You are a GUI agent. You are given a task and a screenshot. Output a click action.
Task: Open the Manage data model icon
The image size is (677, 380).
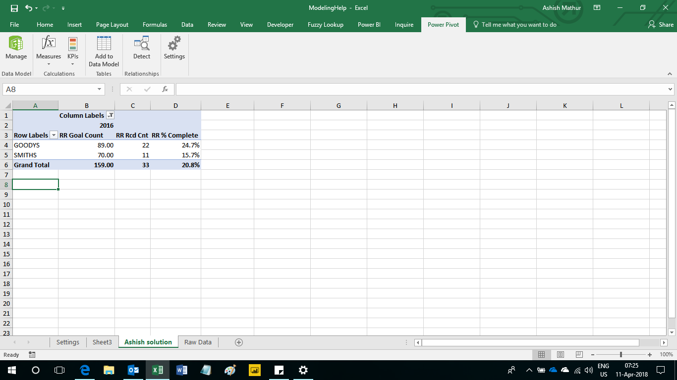click(x=16, y=44)
